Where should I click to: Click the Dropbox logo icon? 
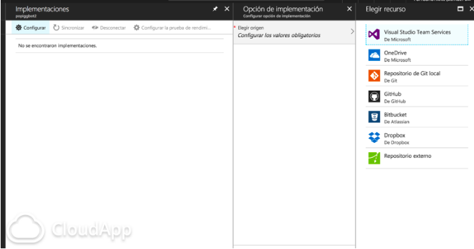[x=374, y=137]
